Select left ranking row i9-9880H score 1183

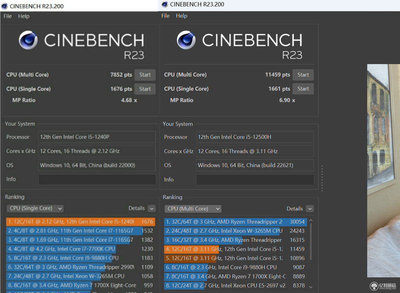pos(80,258)
